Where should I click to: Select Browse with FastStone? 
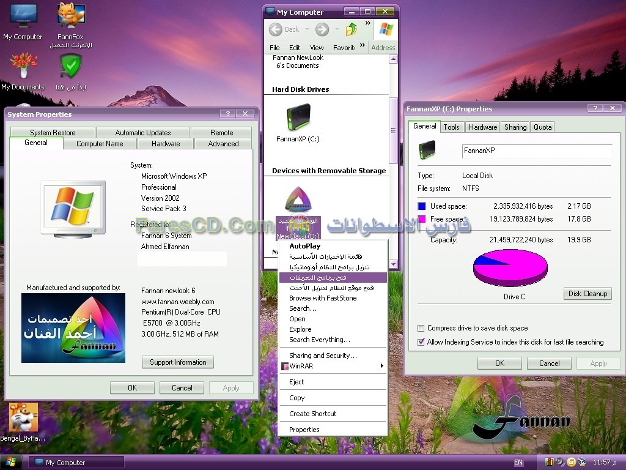click(333, 298)
